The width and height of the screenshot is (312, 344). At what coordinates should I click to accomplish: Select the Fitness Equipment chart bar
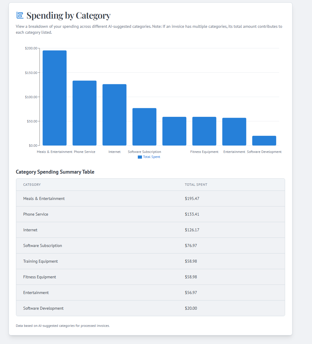tap(204, 131)
